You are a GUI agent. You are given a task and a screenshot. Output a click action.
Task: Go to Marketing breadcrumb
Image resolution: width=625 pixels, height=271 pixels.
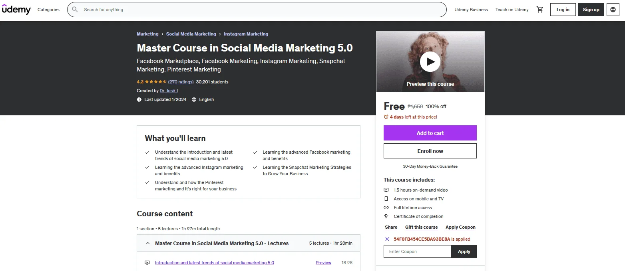[147, 34]
